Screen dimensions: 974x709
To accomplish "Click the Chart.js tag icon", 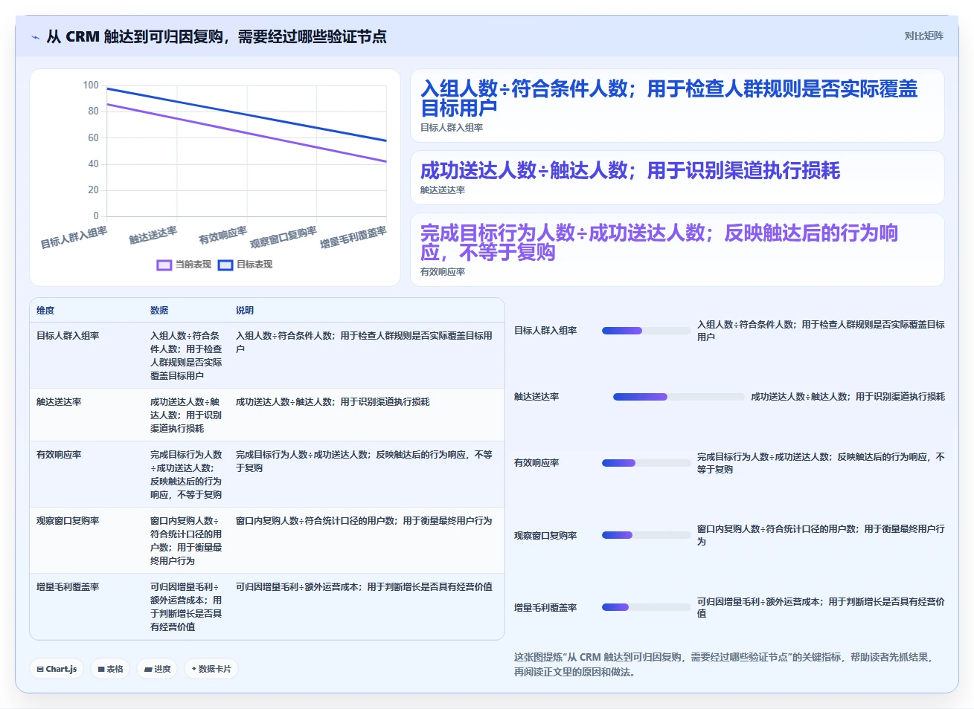I will (40, 669).
